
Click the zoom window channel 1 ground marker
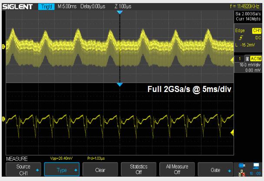pyautogui.click(x=3, y=119)
